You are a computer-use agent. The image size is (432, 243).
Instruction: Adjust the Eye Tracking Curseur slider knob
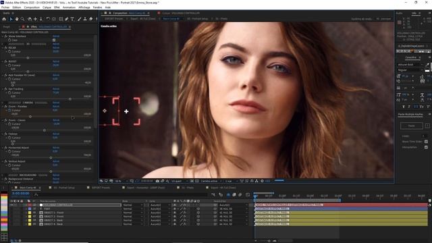click(x=70, y=99)
